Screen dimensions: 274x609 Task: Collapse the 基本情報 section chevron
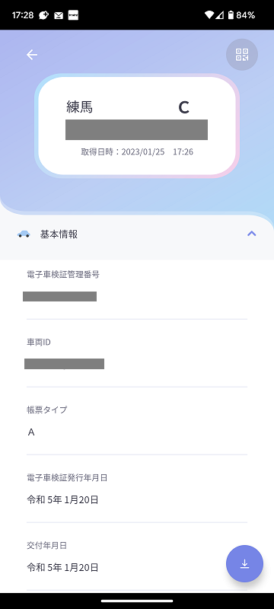tap(252, 234)
